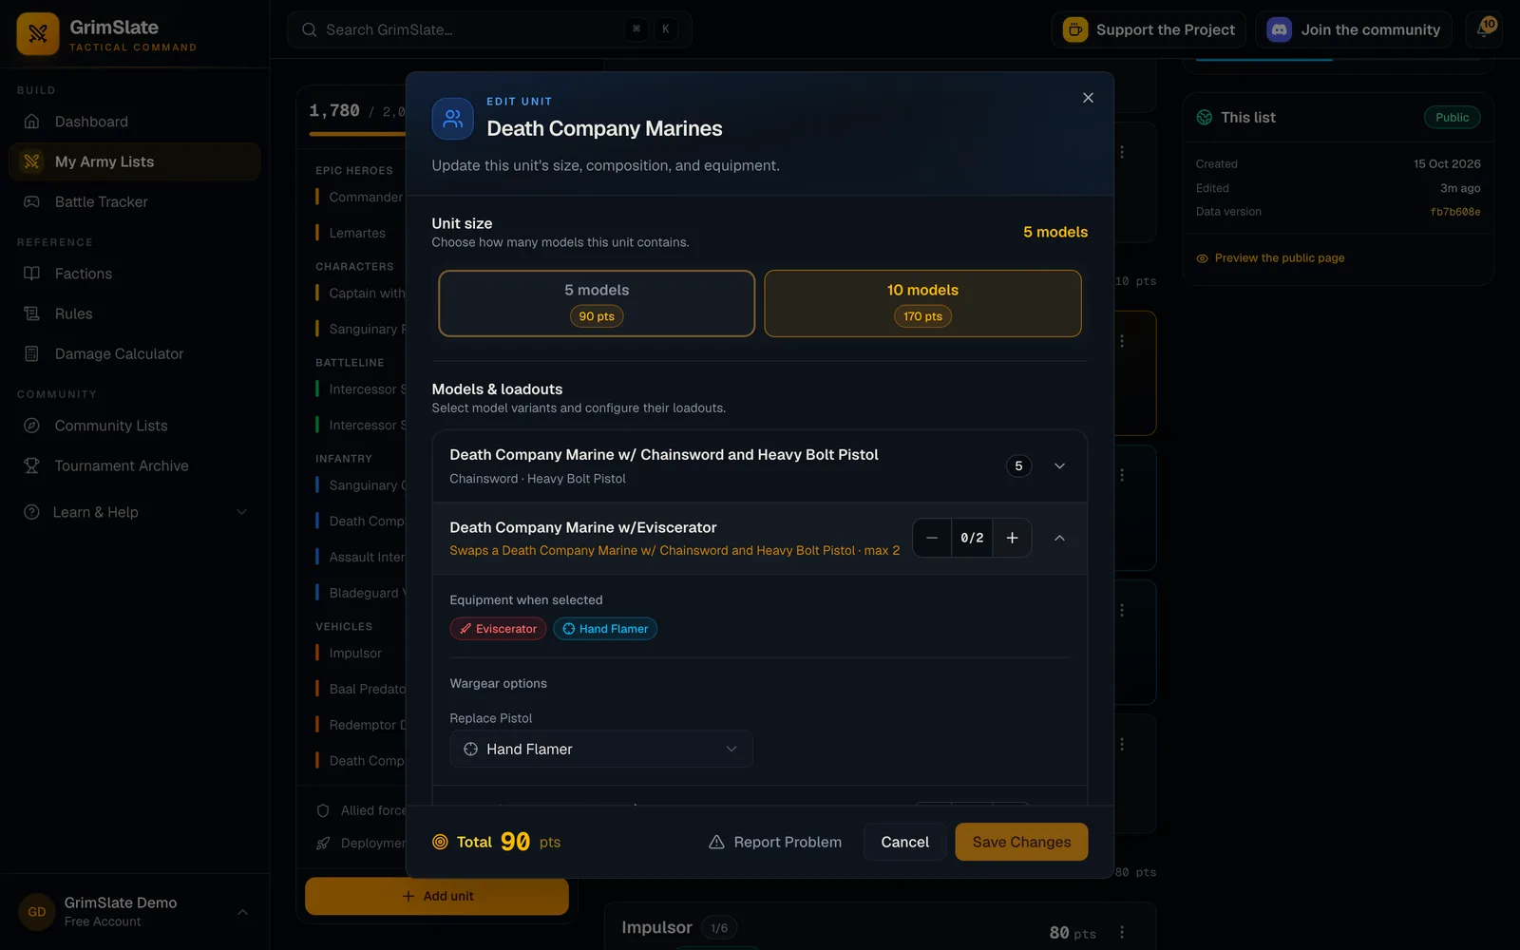Click the This list globe icon
Screen dimensions: 1520x950
point(1204,118)
